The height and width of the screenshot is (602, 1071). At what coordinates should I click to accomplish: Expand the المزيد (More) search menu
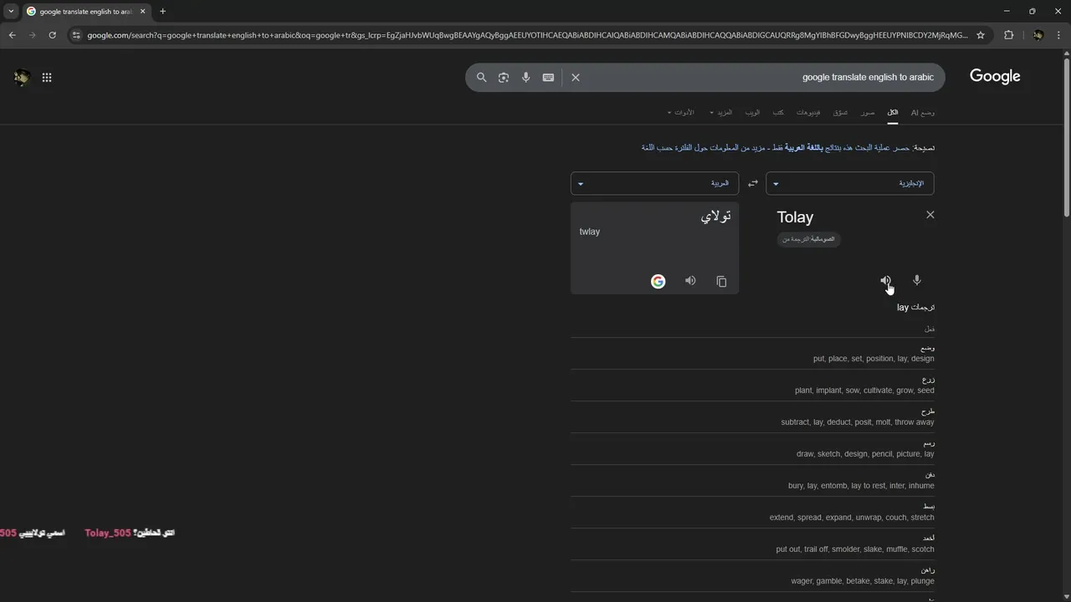pyautogui.click(x=721, y=112)
